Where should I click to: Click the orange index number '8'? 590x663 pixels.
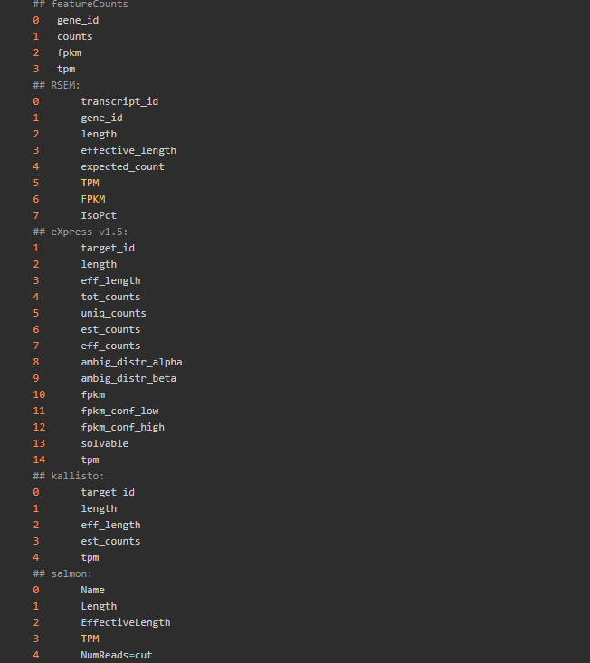36,363
